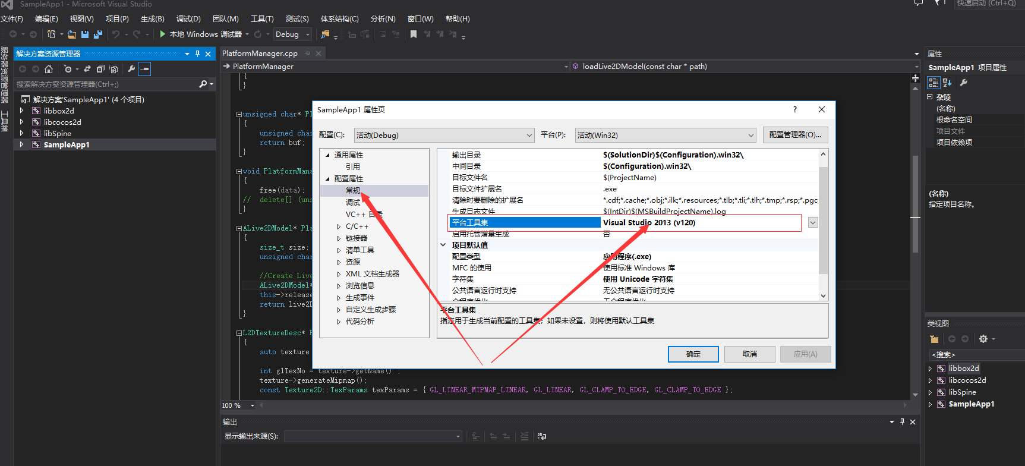The width and height of the screenshot is (1025, 466).
Task: Expand the C/C++ node in property tree
Action: pyautogui.click(x=339, y=226)
